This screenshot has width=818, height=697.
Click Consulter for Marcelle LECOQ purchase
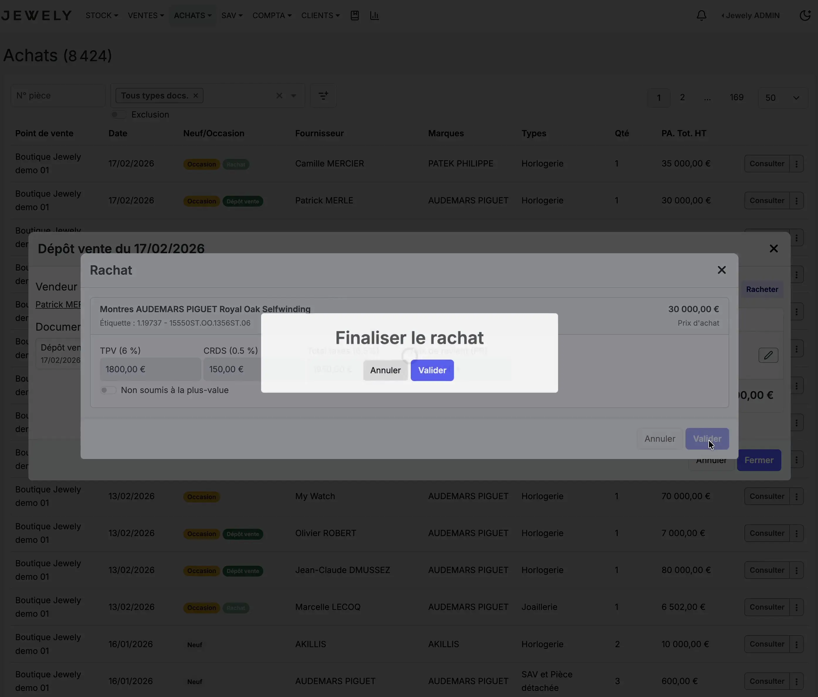(767, 607)
